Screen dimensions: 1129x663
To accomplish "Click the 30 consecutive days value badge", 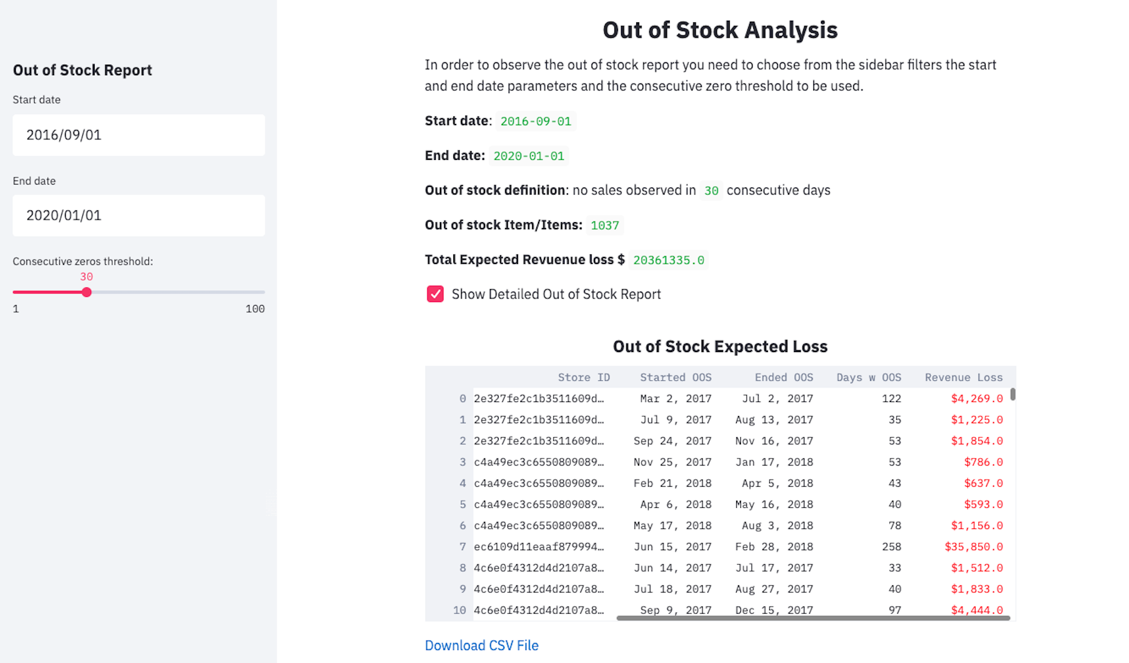I will [711, 190].
